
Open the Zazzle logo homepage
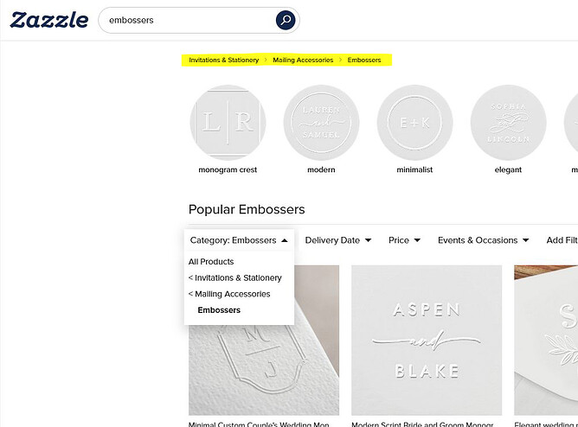point(49,20)
